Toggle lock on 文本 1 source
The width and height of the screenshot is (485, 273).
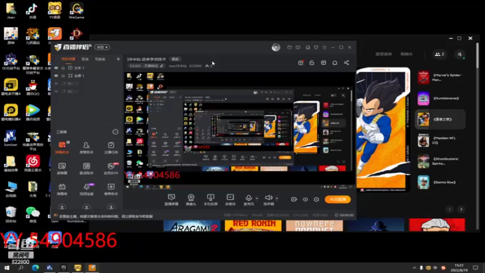tap(63, 68)
